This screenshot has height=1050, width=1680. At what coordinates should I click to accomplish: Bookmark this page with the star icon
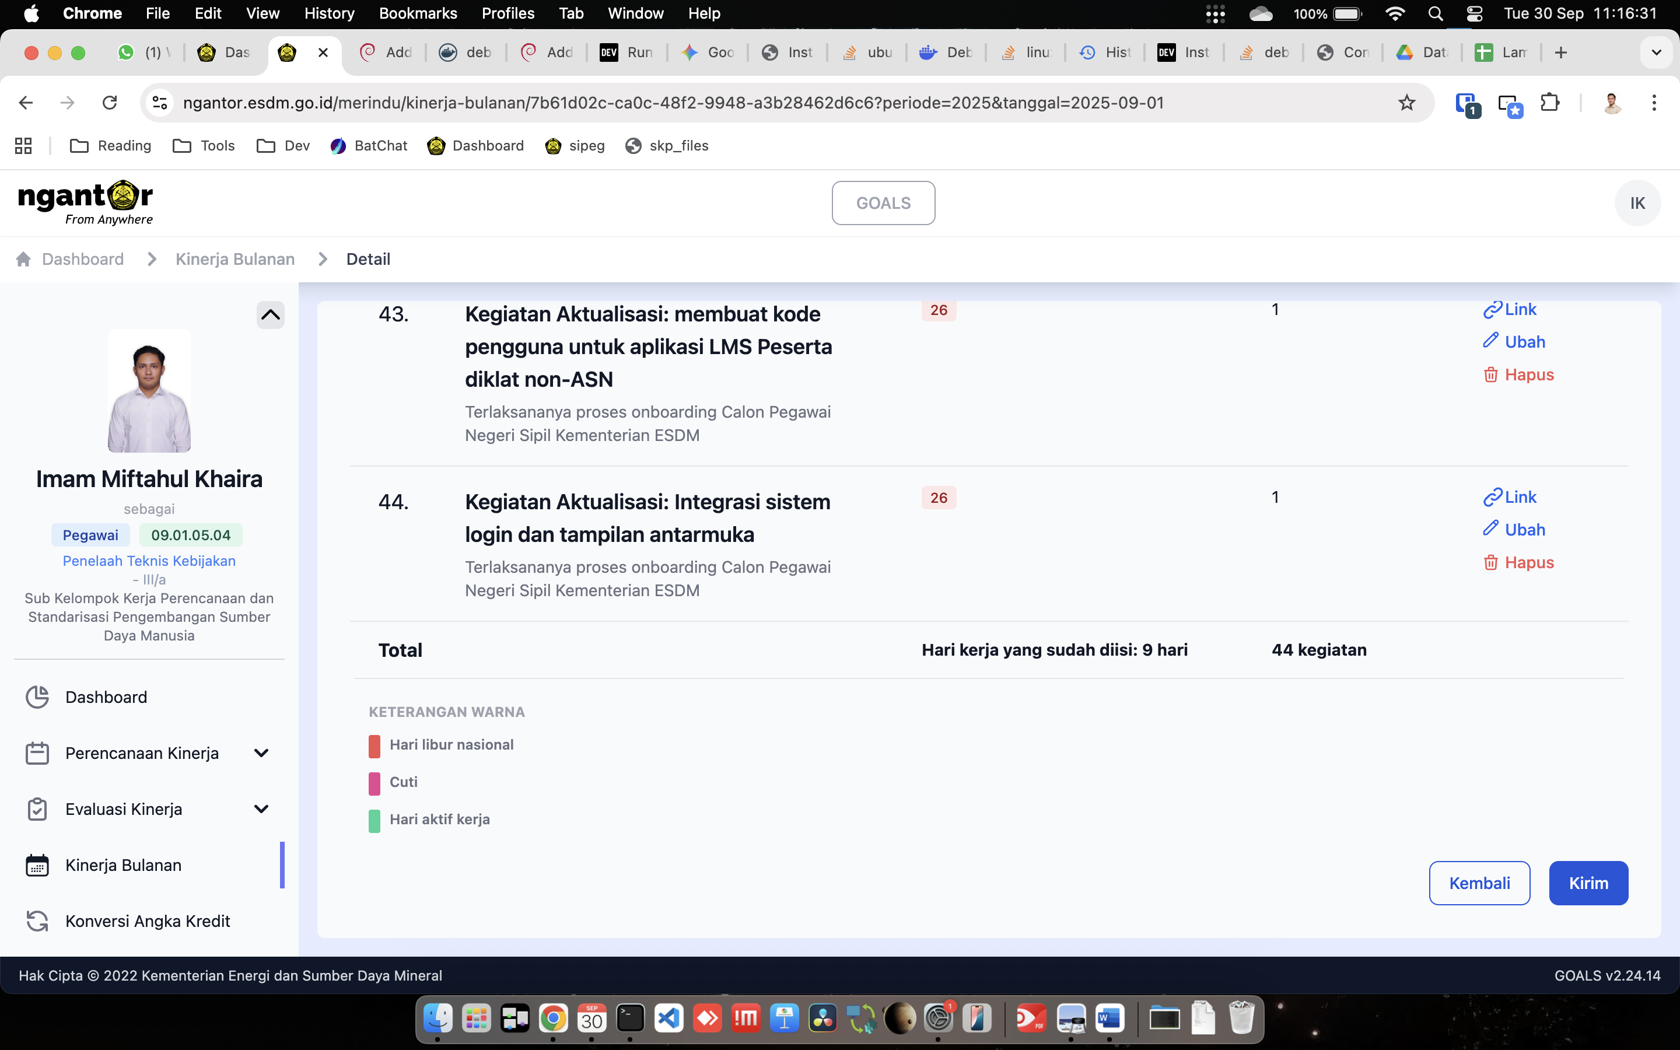(x=1406, y=103)
